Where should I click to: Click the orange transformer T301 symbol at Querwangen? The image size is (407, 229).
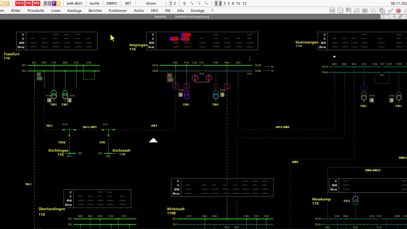[364, 96]
